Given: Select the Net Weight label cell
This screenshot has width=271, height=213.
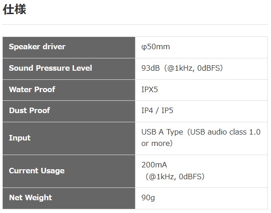Looking at the screenshot, I should (x=69, y=198).
